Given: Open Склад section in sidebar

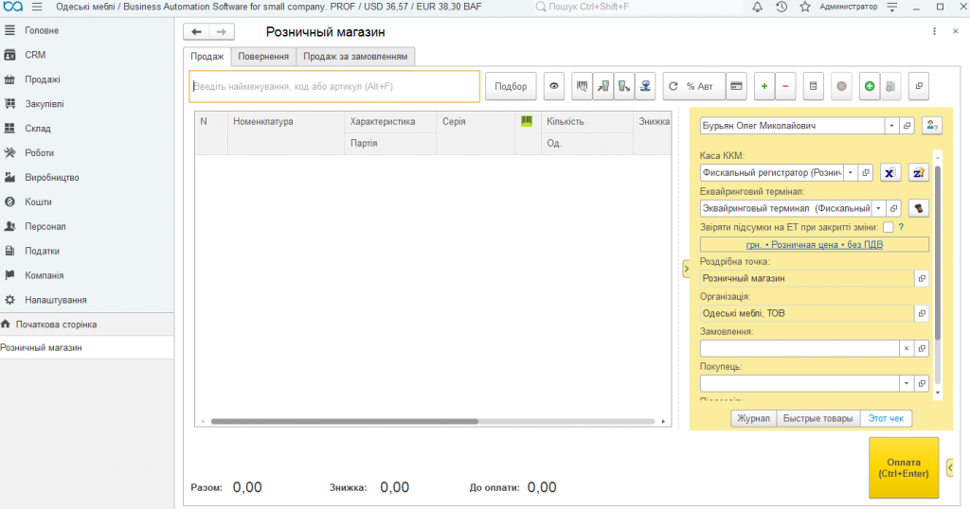Looking at the screenshot, I should (x=86, y=129).
